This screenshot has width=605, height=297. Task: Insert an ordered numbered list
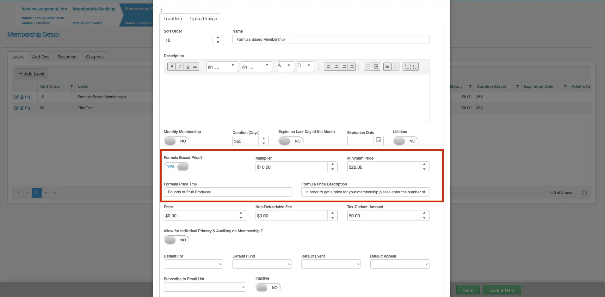coord(407,67)
